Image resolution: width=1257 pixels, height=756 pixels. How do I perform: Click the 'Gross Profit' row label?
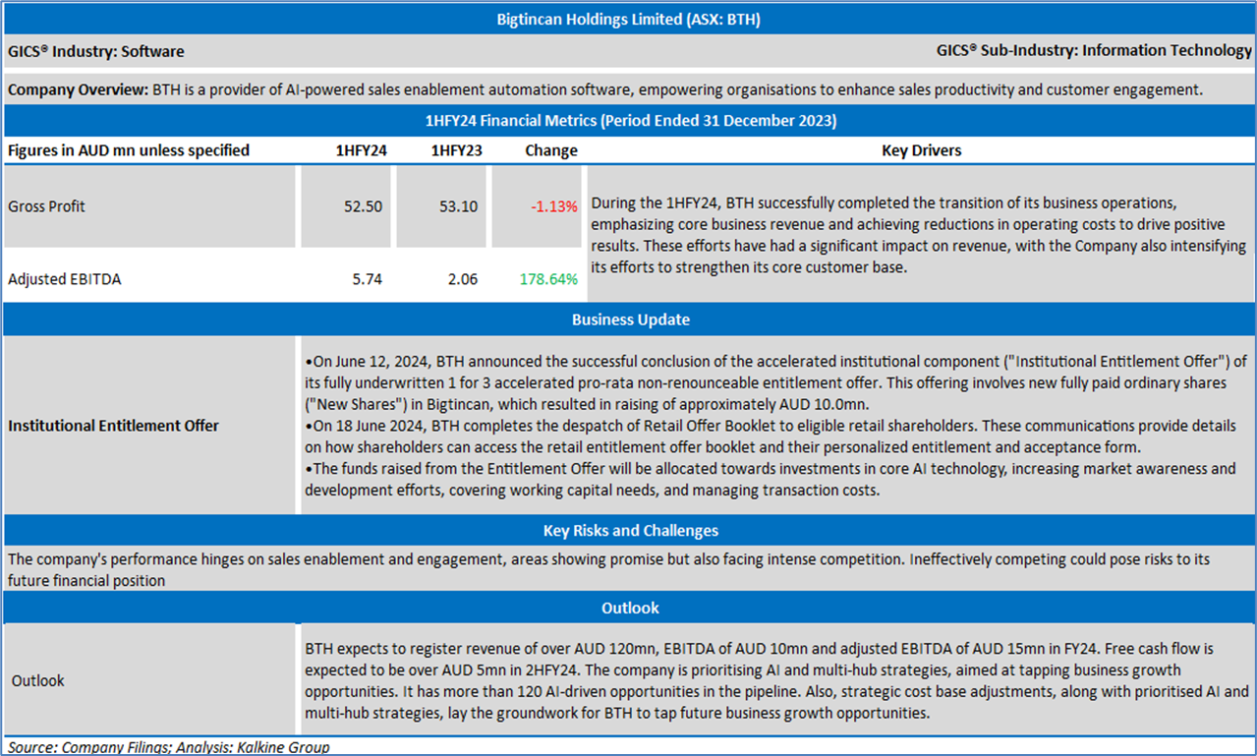(46, 206)
